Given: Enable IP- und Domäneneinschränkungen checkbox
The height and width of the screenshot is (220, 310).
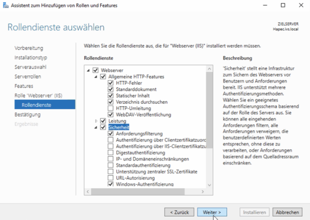Looking at the screenshot, I should (111, 159).
